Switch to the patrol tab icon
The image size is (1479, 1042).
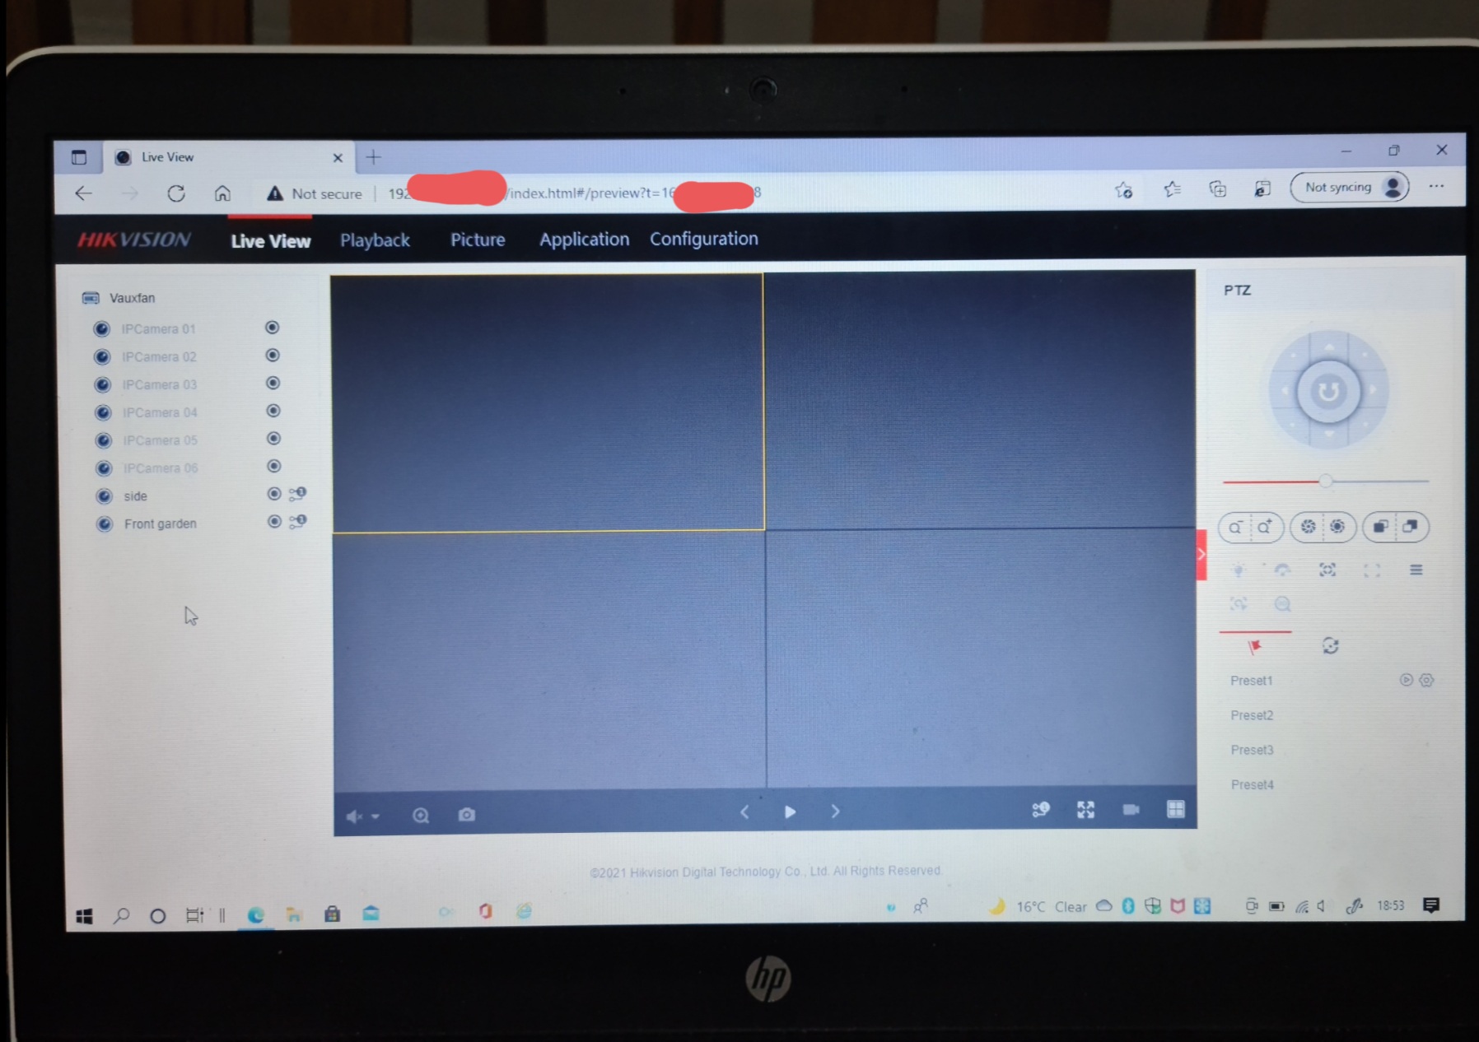(1330, 646)
